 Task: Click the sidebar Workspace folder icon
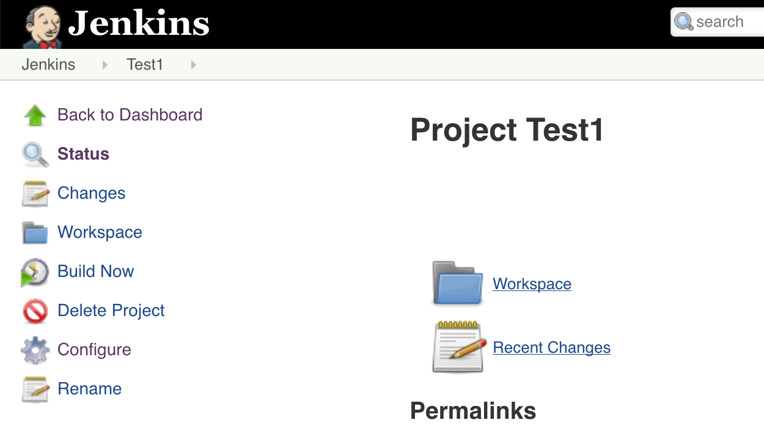[35, 233]
